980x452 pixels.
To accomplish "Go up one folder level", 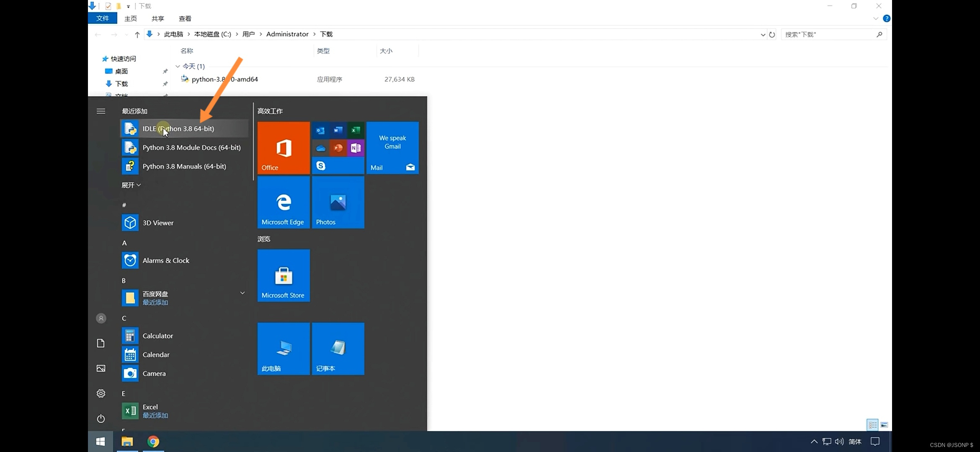I will pos(137,35).
